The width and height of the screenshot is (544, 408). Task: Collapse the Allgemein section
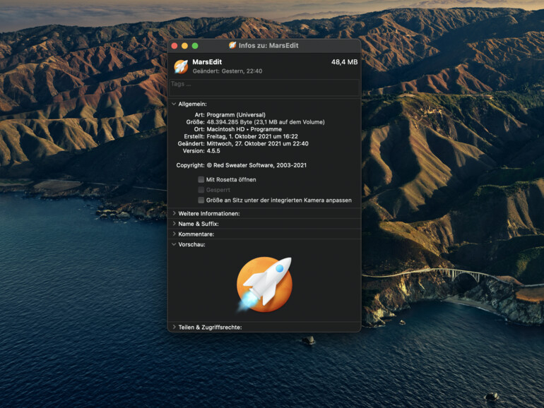[x=174, y=104]
